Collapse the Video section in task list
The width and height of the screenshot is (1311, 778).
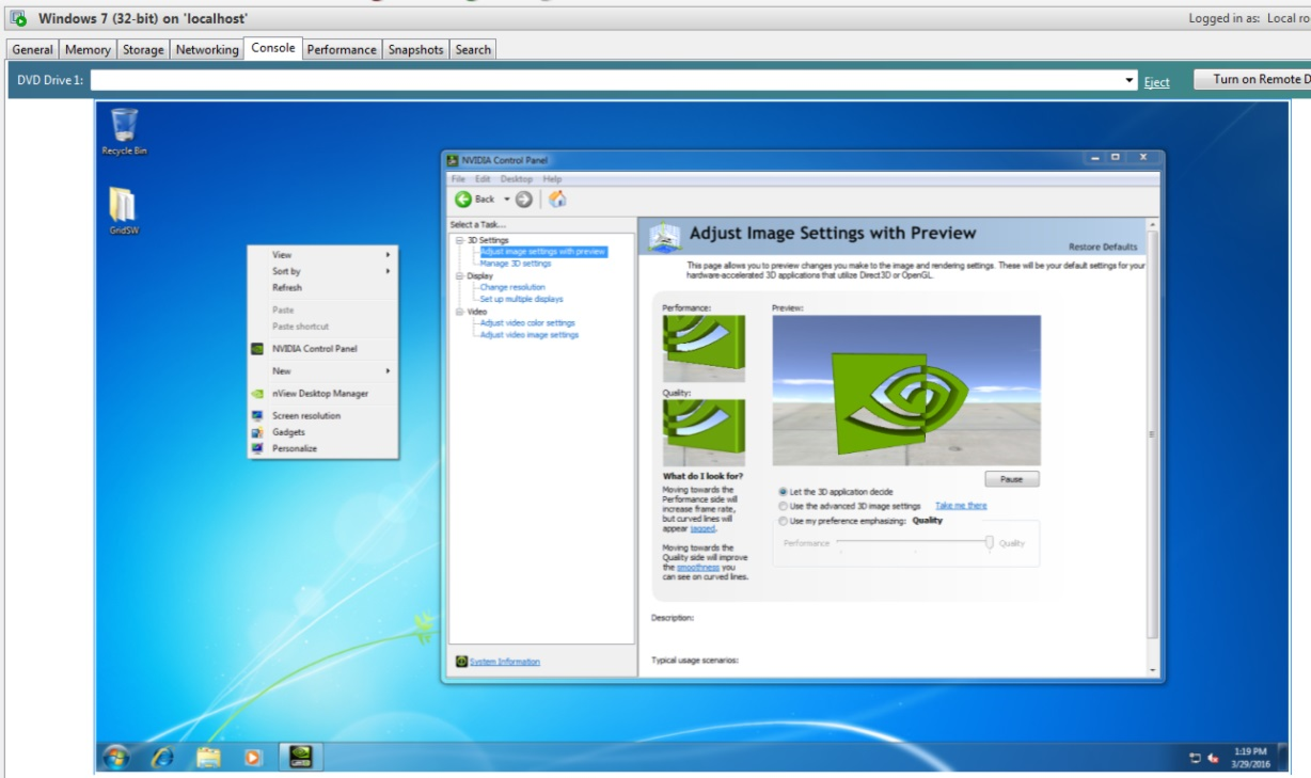(459, 311)
